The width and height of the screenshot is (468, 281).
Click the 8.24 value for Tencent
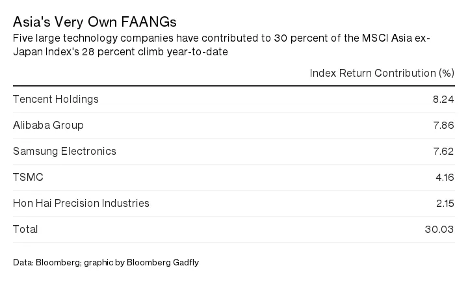(443, 100)
